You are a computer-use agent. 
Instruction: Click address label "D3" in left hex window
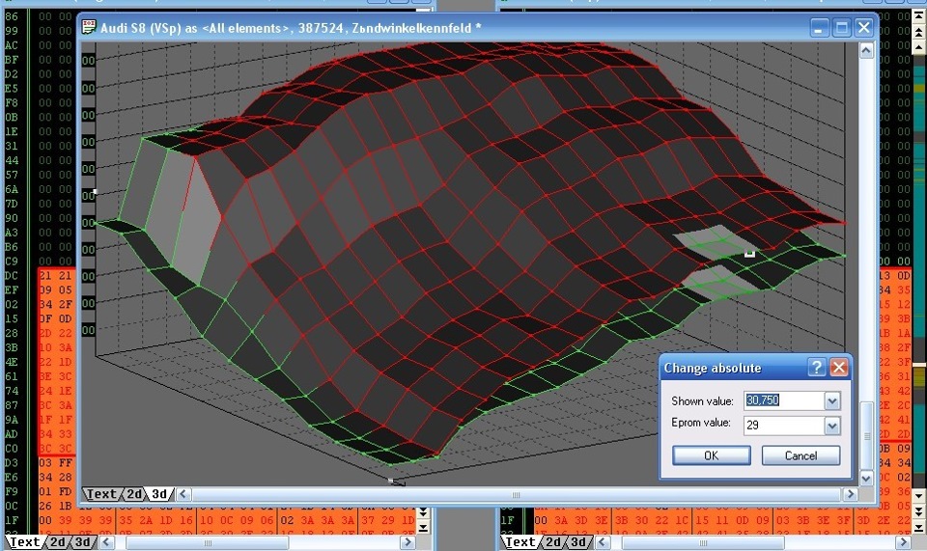tap(12, 463)
